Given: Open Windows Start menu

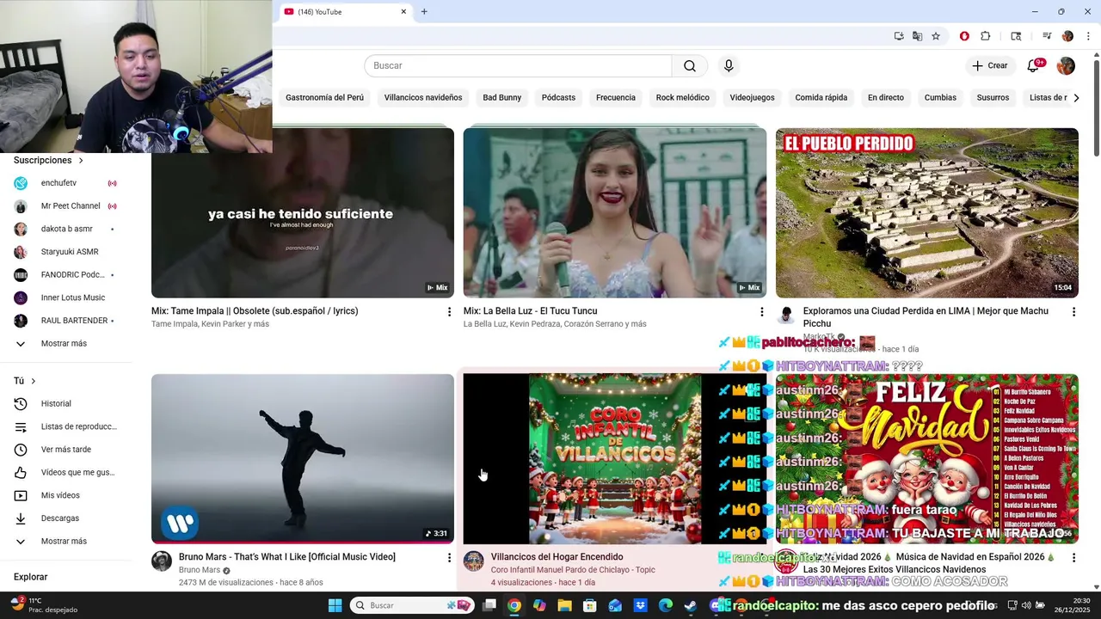Looking at the screenshot, I should (335, 605).
